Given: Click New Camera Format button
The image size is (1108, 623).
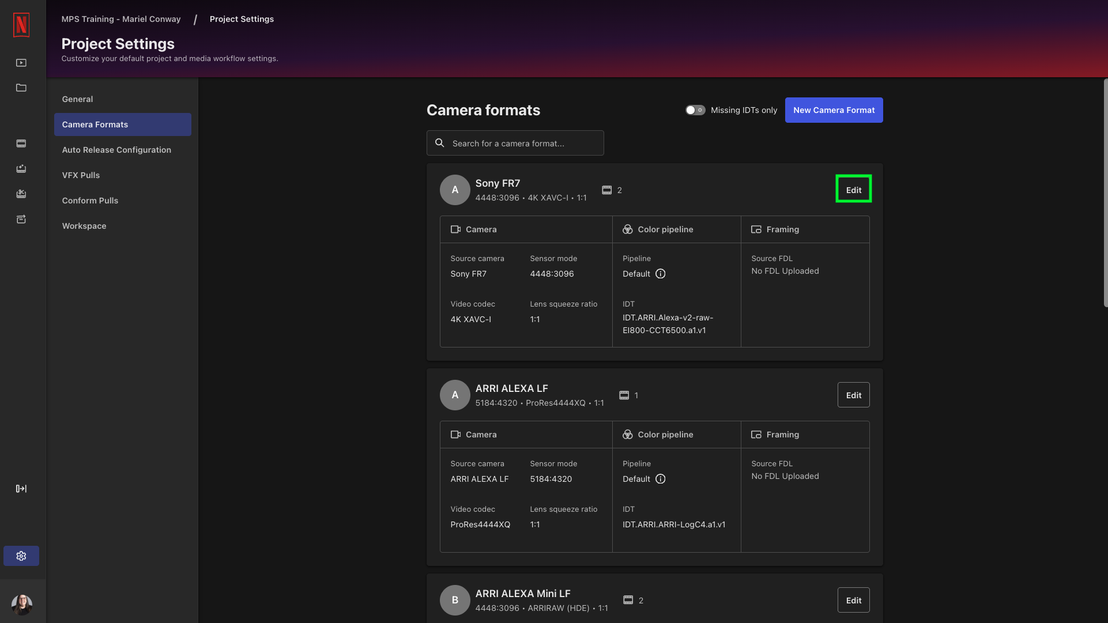Looking at the screenshot, I should coord(834,110).
